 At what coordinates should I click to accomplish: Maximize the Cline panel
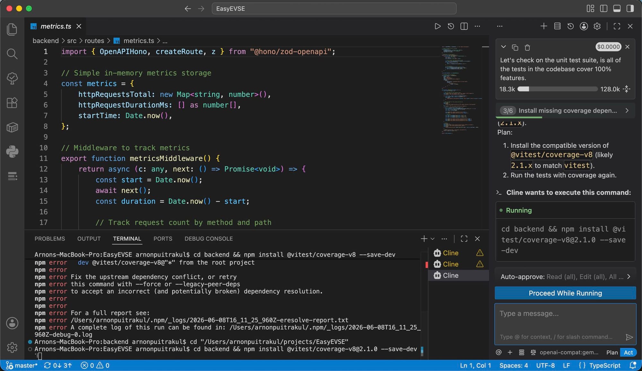tap(617, 26)
